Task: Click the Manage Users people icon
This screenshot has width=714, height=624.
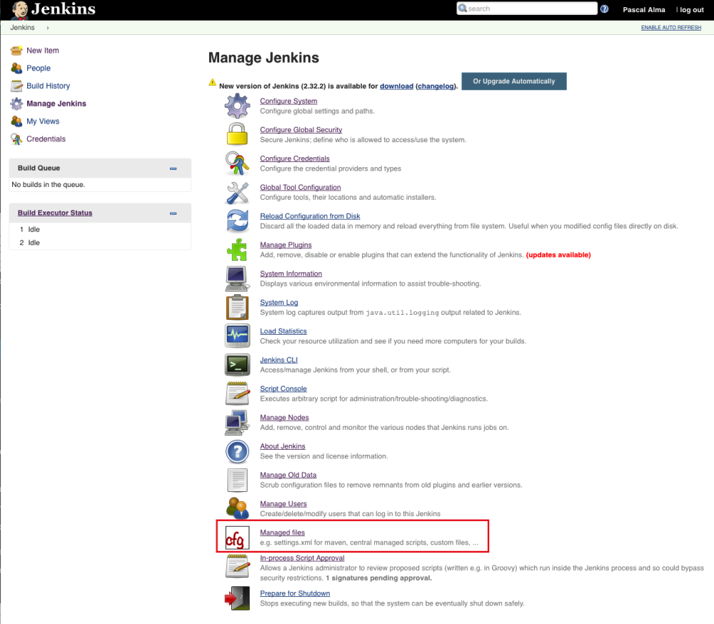Action: (237, 508)
